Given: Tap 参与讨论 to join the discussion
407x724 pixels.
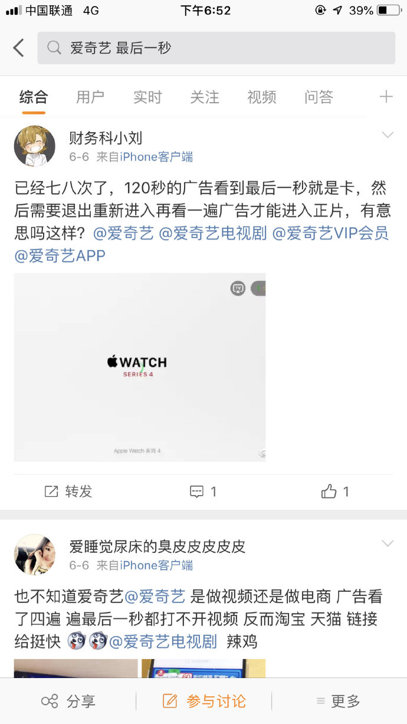Looking at the screenshot, I should tap(204, 701).
